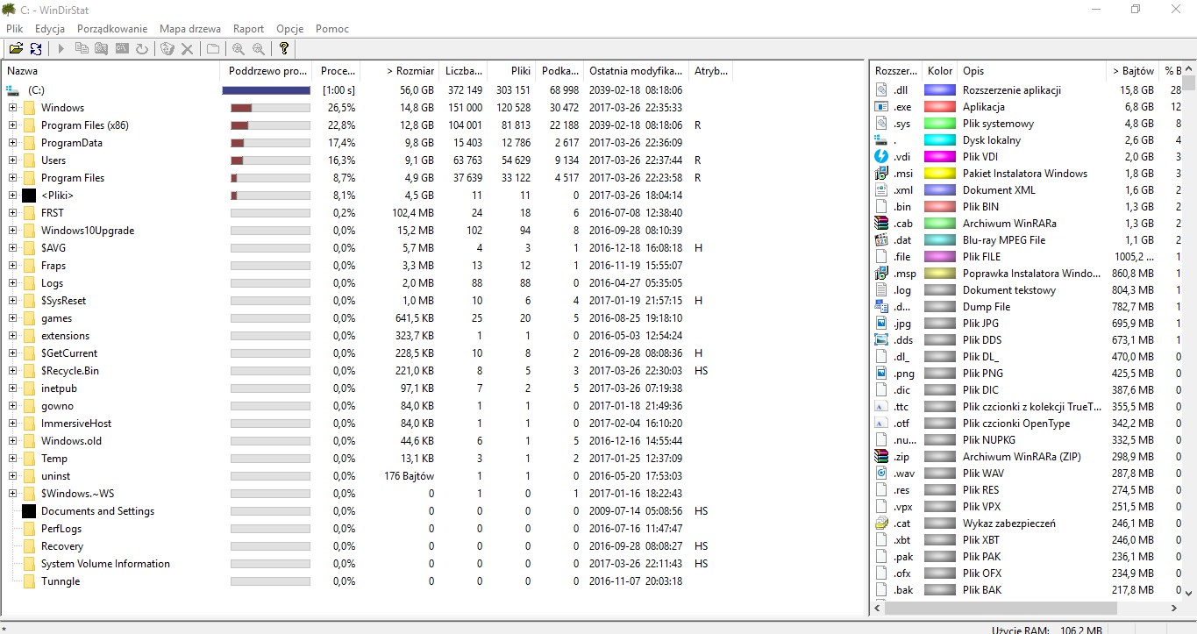Open the Edycja menu
The height and width of the screenshot is (634, 1197).
point(50,29)
